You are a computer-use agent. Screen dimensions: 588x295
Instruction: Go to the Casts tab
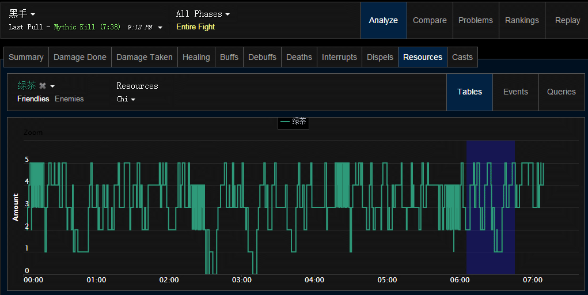tap(462, 57)
